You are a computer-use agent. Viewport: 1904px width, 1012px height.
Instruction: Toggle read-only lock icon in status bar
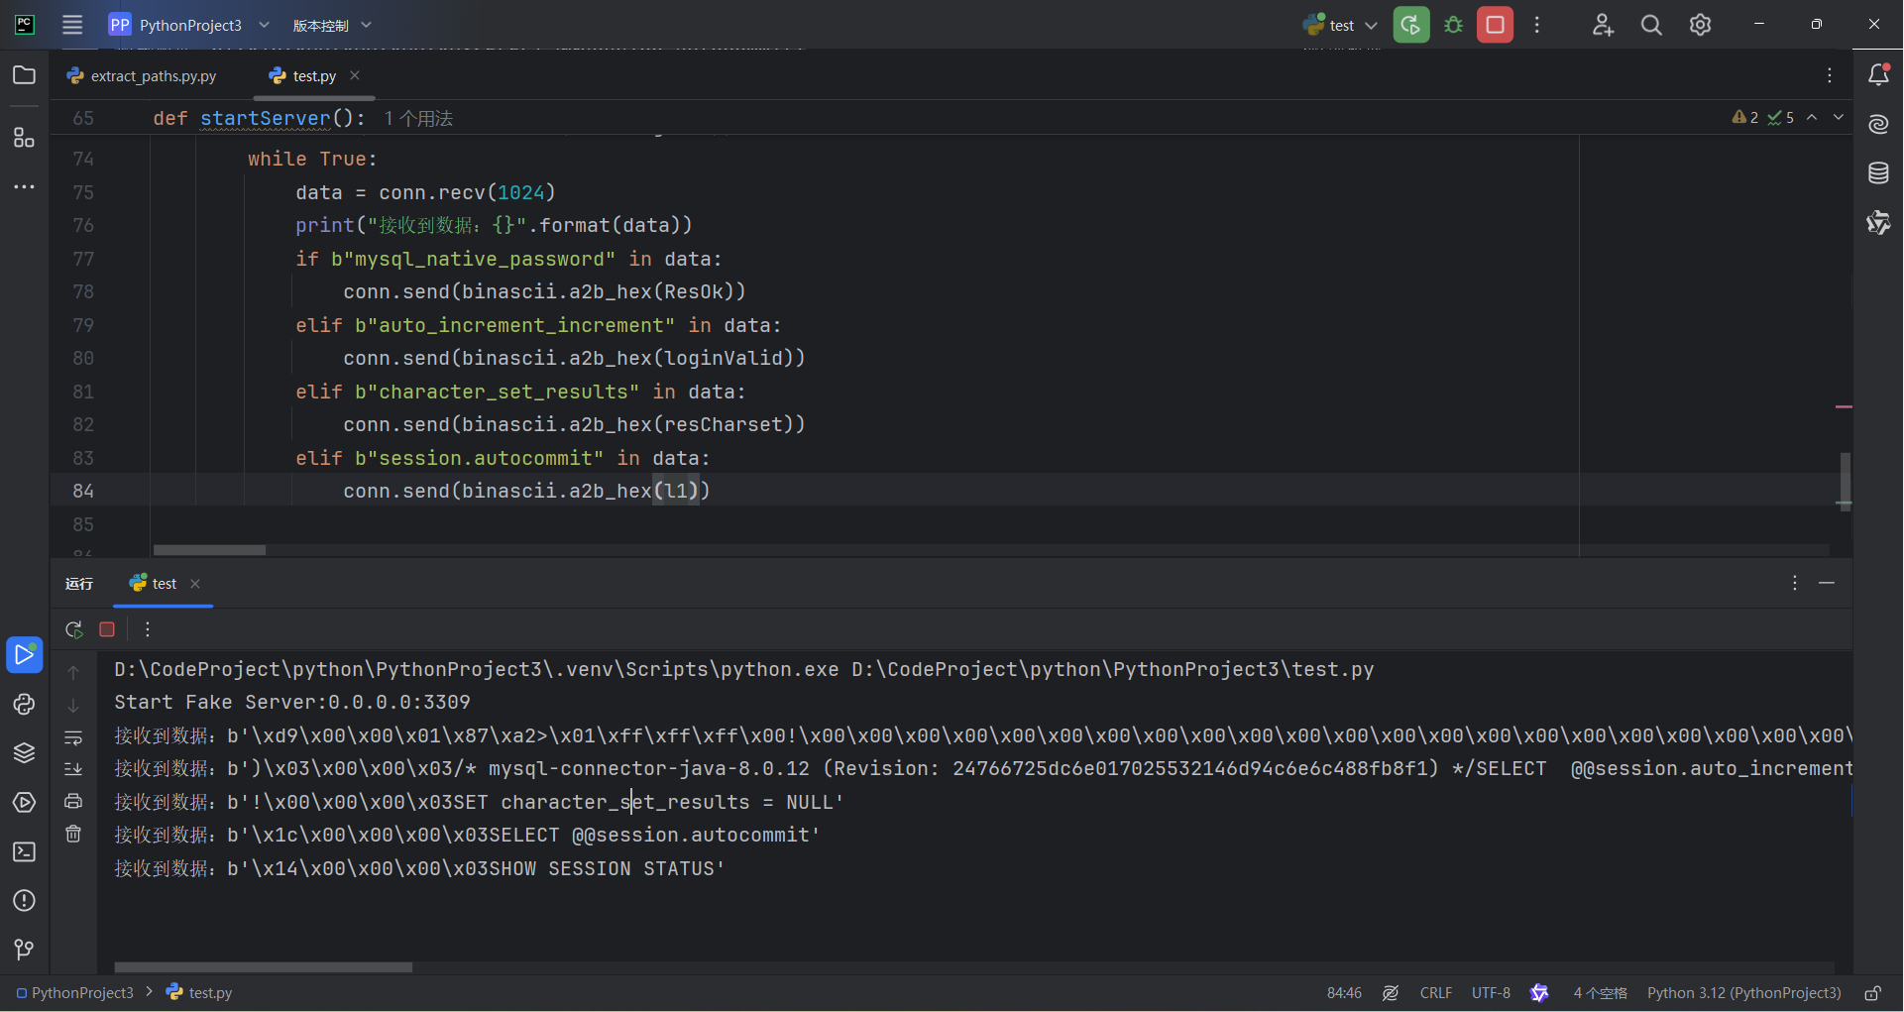1872,993
